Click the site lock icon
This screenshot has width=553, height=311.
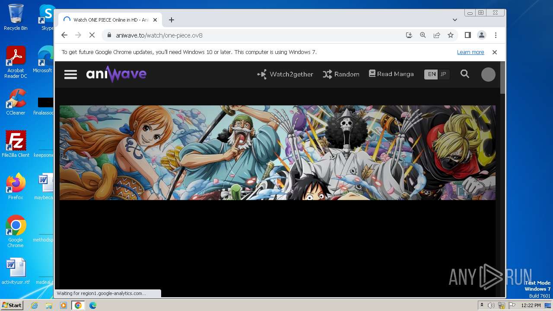click(x=109, y=35)
